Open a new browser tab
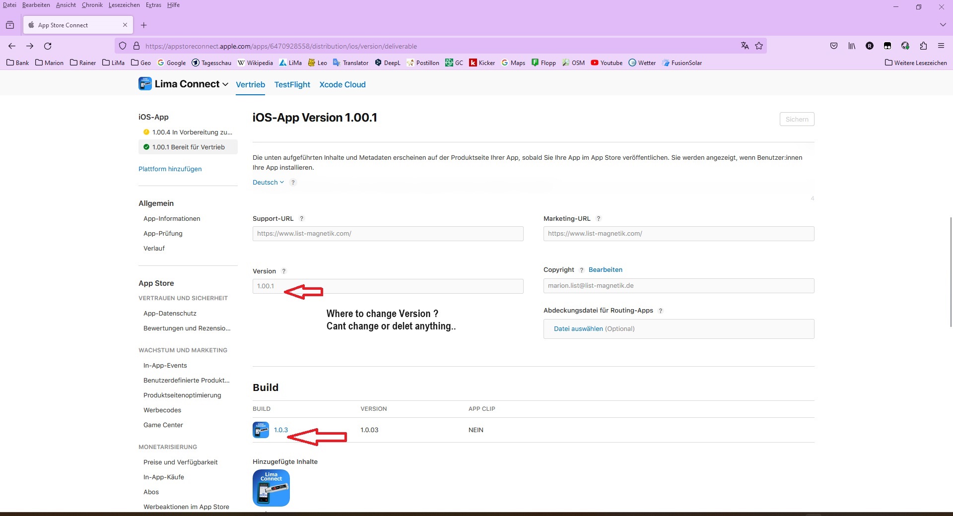Image resolution: width=953 pixels, height=516 pixels. coord(144,25)
